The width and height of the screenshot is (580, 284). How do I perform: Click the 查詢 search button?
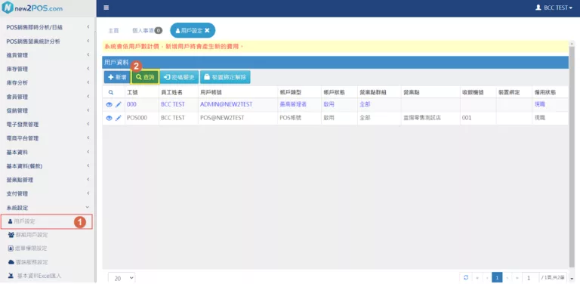tap(145, 77)
